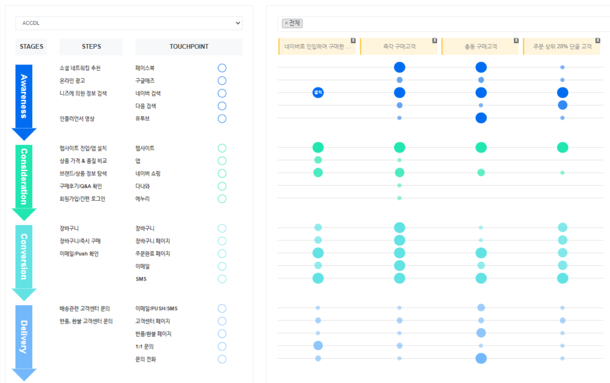This screenshot has height=383, width=610.
Task: Toggle the 웹사이트 touchpoint circle
Action: [222, 148]
